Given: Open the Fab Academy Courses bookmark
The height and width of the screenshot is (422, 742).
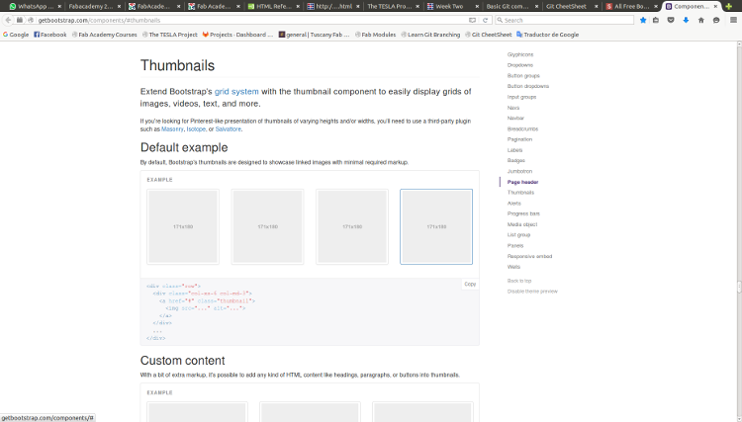Looking at the screenshot, I should click(x=104, y=35).
